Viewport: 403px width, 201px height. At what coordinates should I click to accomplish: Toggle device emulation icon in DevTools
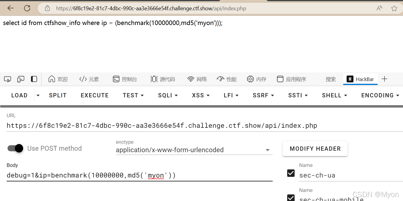click(21, 79)
